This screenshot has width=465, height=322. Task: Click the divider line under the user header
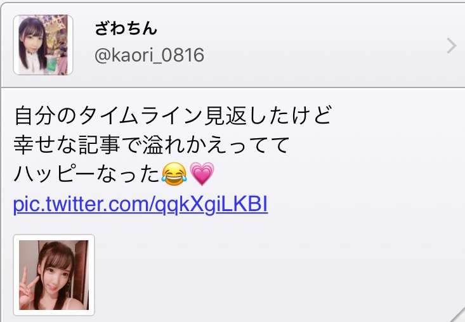232,87
